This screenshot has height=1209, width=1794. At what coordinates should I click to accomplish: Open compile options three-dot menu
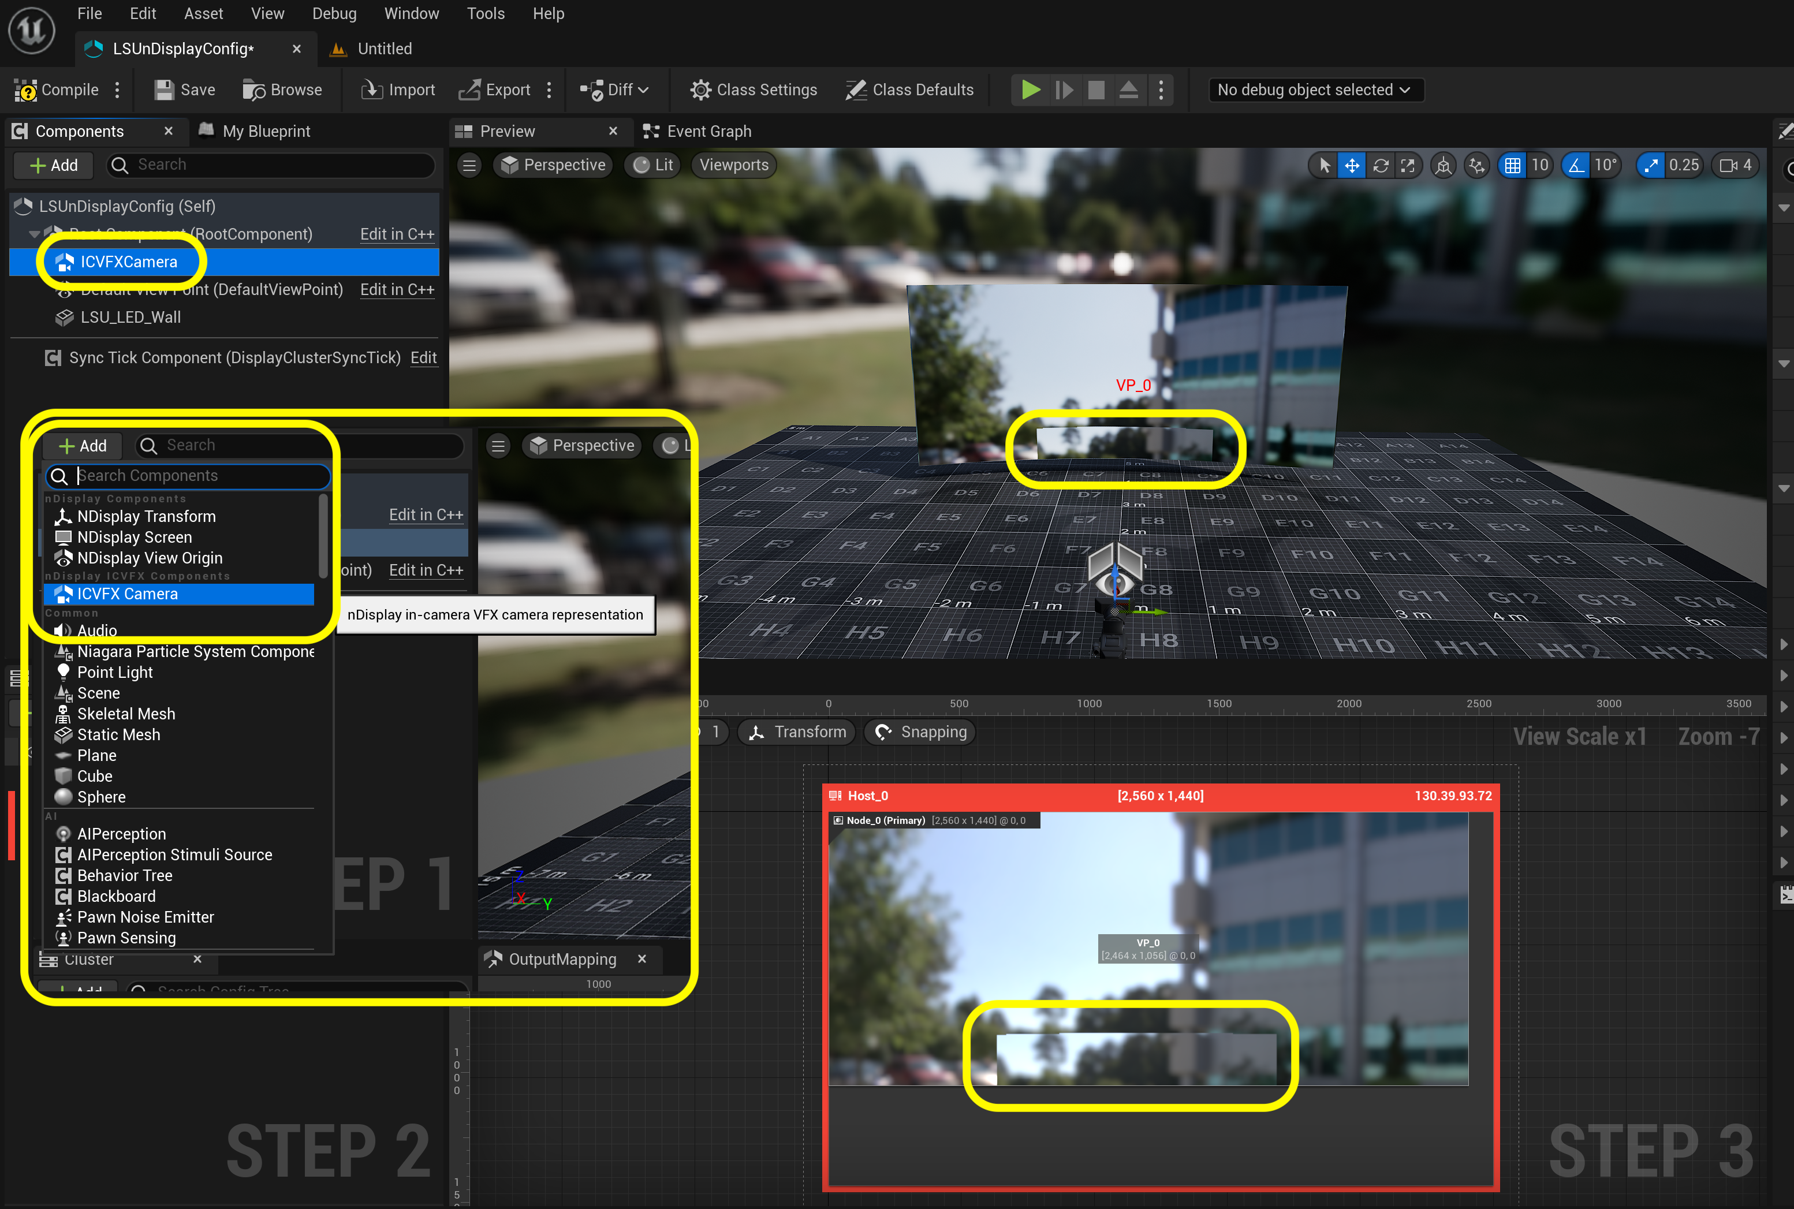tap(117, 90)
